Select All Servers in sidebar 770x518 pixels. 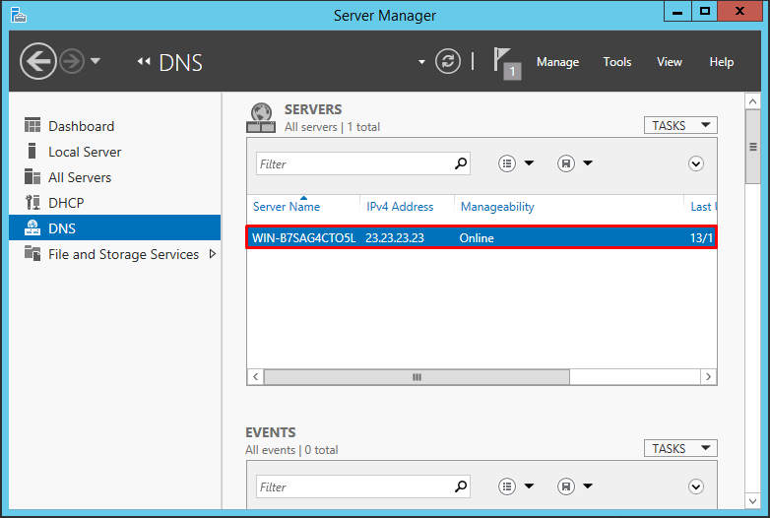pyautogui.click(x=115, y=177)
